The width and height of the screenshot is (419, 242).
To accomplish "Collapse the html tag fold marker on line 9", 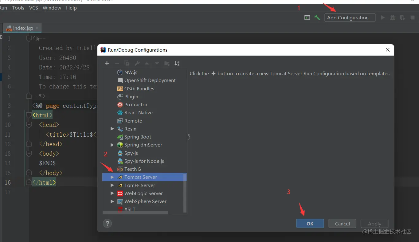I will point(29,115).
